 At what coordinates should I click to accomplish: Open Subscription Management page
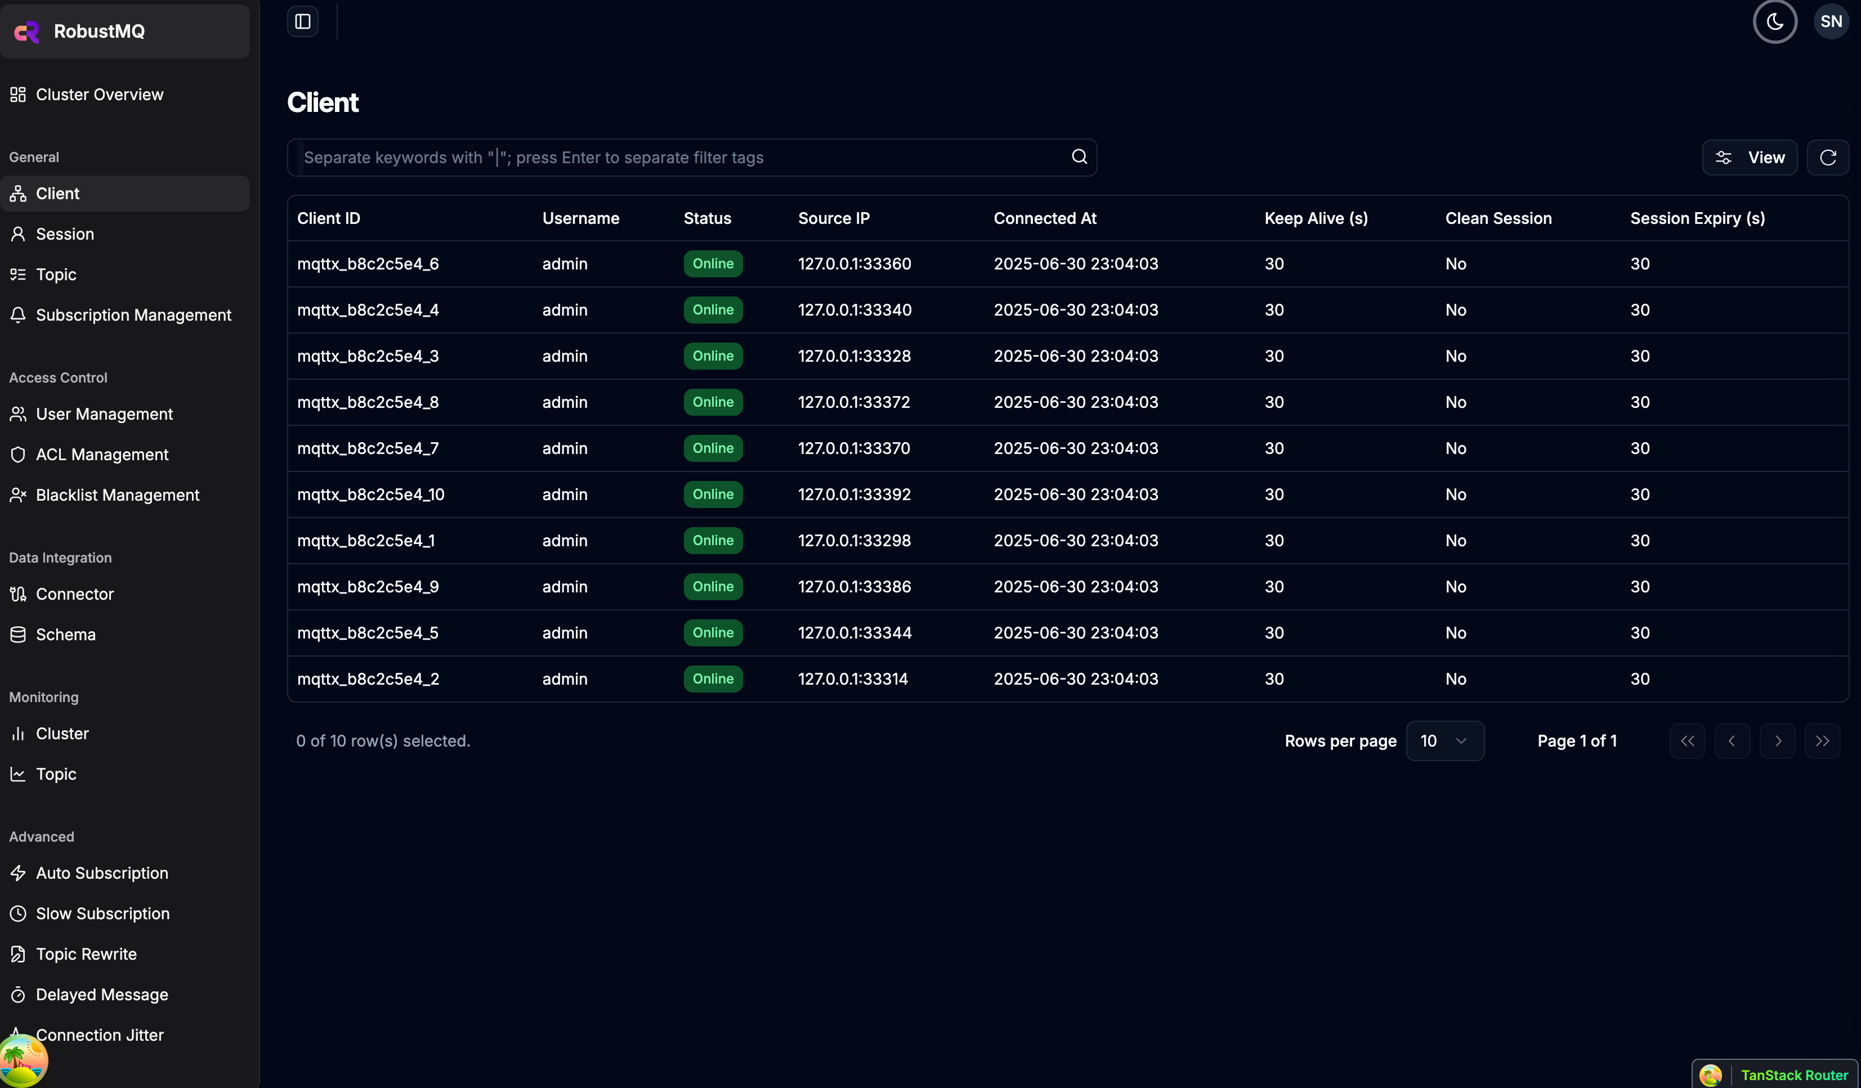[133, 315]
